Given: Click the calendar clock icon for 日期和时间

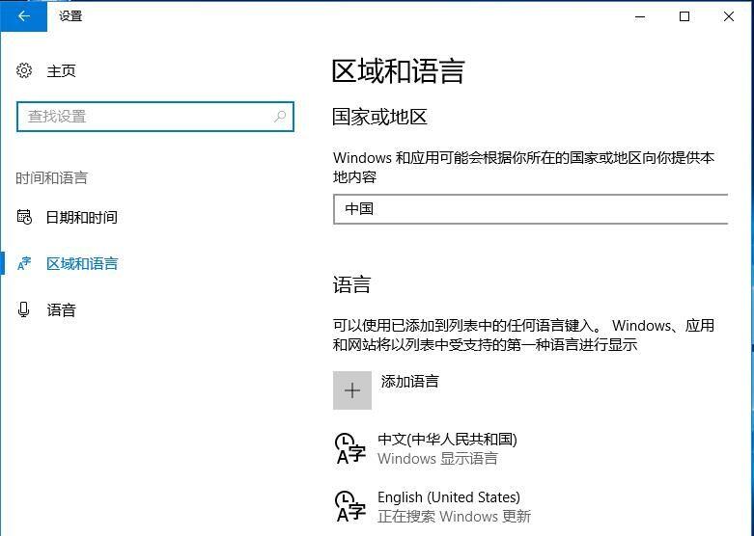Looking at the screenshot, I should [x=24, y=217].
